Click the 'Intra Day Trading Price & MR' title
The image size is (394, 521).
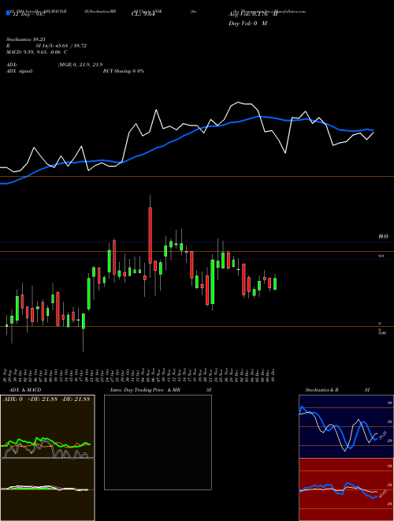tap(145, 390)
